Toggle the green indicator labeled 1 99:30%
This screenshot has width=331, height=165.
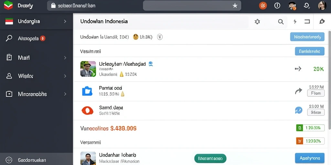310,128
